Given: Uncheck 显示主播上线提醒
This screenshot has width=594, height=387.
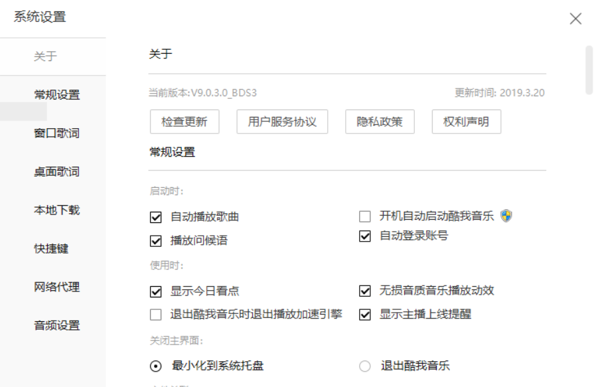Looking at the screenshot, I should pos(365,315).
